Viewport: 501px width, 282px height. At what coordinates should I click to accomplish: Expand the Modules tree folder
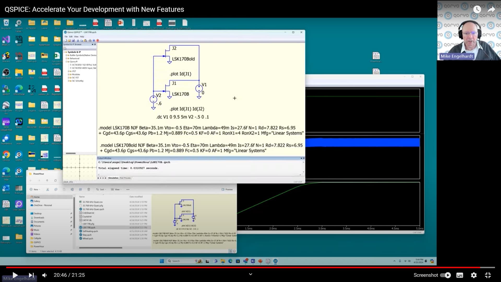pos(68,74)
